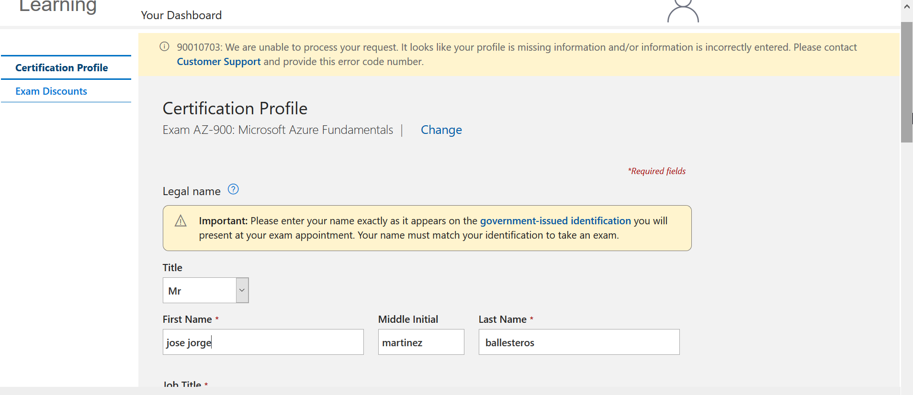Follow the Customer Support link

click(219, 62)
